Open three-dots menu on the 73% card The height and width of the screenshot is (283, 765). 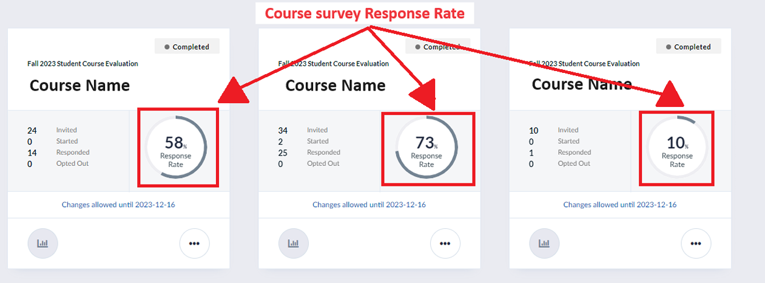(x=445, y=244)
